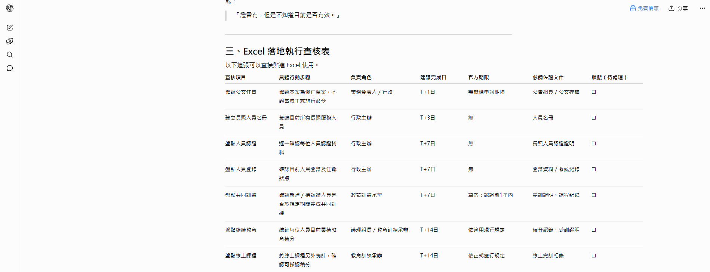
Task: Click the 依正式施行規定 cell
Action: point(486,256)
